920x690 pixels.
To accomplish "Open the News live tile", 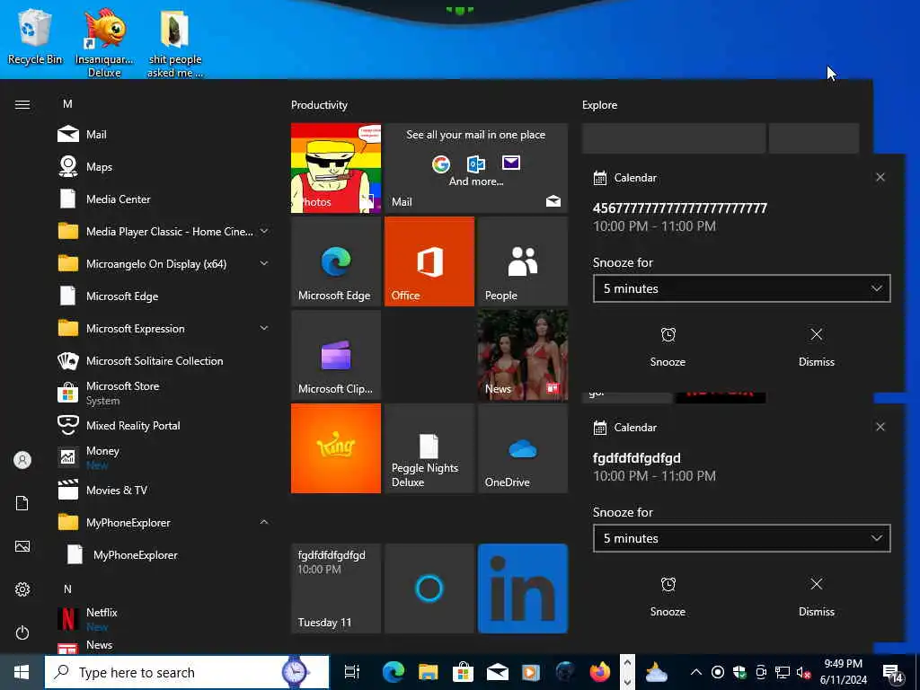I will tap(523, 355).
